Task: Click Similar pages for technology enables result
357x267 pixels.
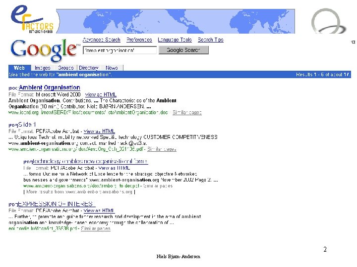Action: coord(158,186)
